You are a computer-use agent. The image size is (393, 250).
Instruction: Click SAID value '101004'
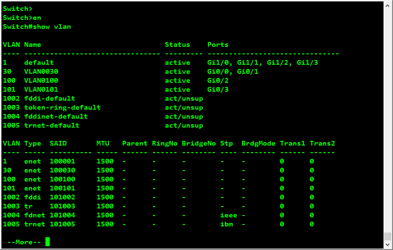[x=63, y=216]
